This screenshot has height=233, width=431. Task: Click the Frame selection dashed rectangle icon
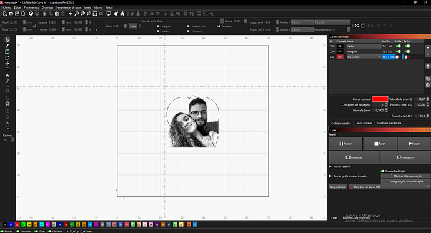tap(95, 14)
